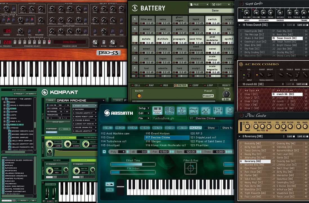The width and height of the screenshot is (309, 203).
Task: Click the Filter & Res crosshair pad in Absynth
Action: 191,168
